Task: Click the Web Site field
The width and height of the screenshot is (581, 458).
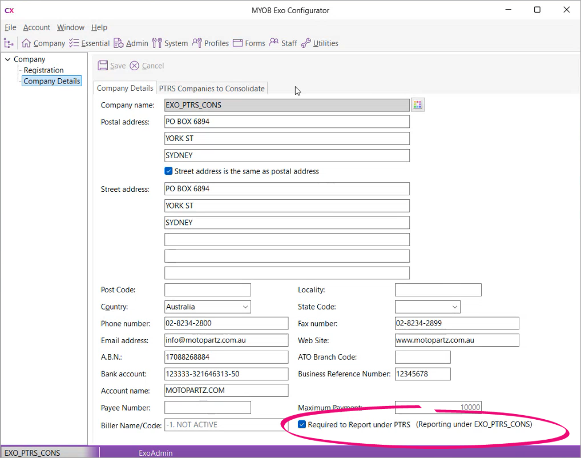Action: (457, 340)
